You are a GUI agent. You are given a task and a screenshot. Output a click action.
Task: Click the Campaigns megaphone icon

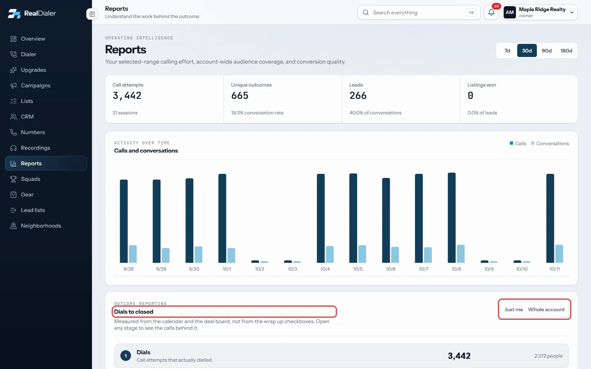tap(14, 86)
